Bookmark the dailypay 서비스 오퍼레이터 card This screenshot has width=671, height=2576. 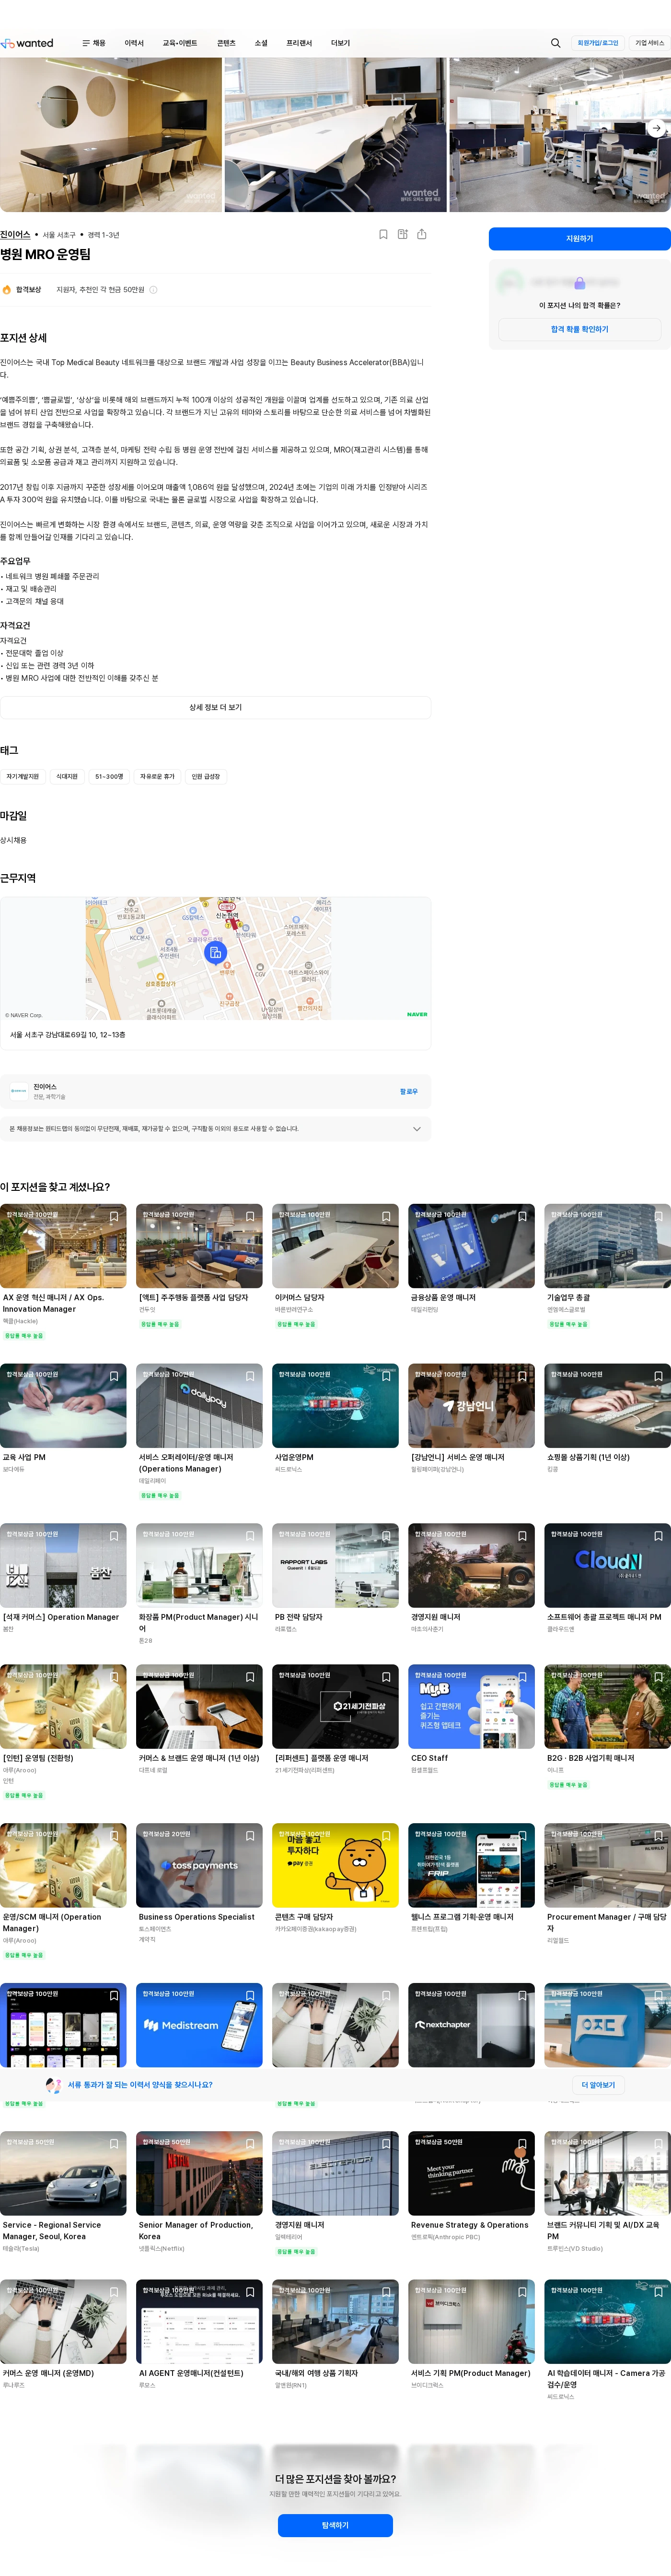[250, 1377]
